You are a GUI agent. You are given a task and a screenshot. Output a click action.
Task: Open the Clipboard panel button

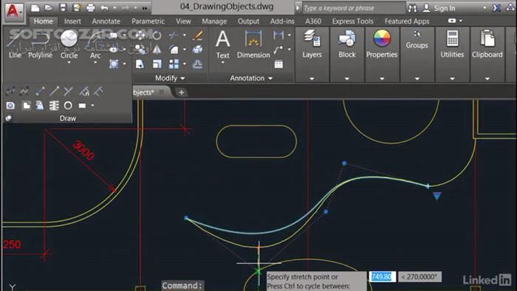point(487,44)
